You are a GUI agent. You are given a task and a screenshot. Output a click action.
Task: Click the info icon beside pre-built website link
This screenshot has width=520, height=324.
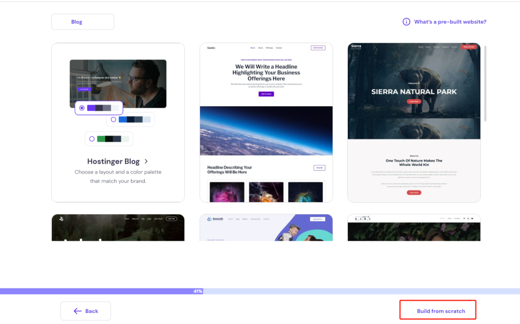click(406, 22)
